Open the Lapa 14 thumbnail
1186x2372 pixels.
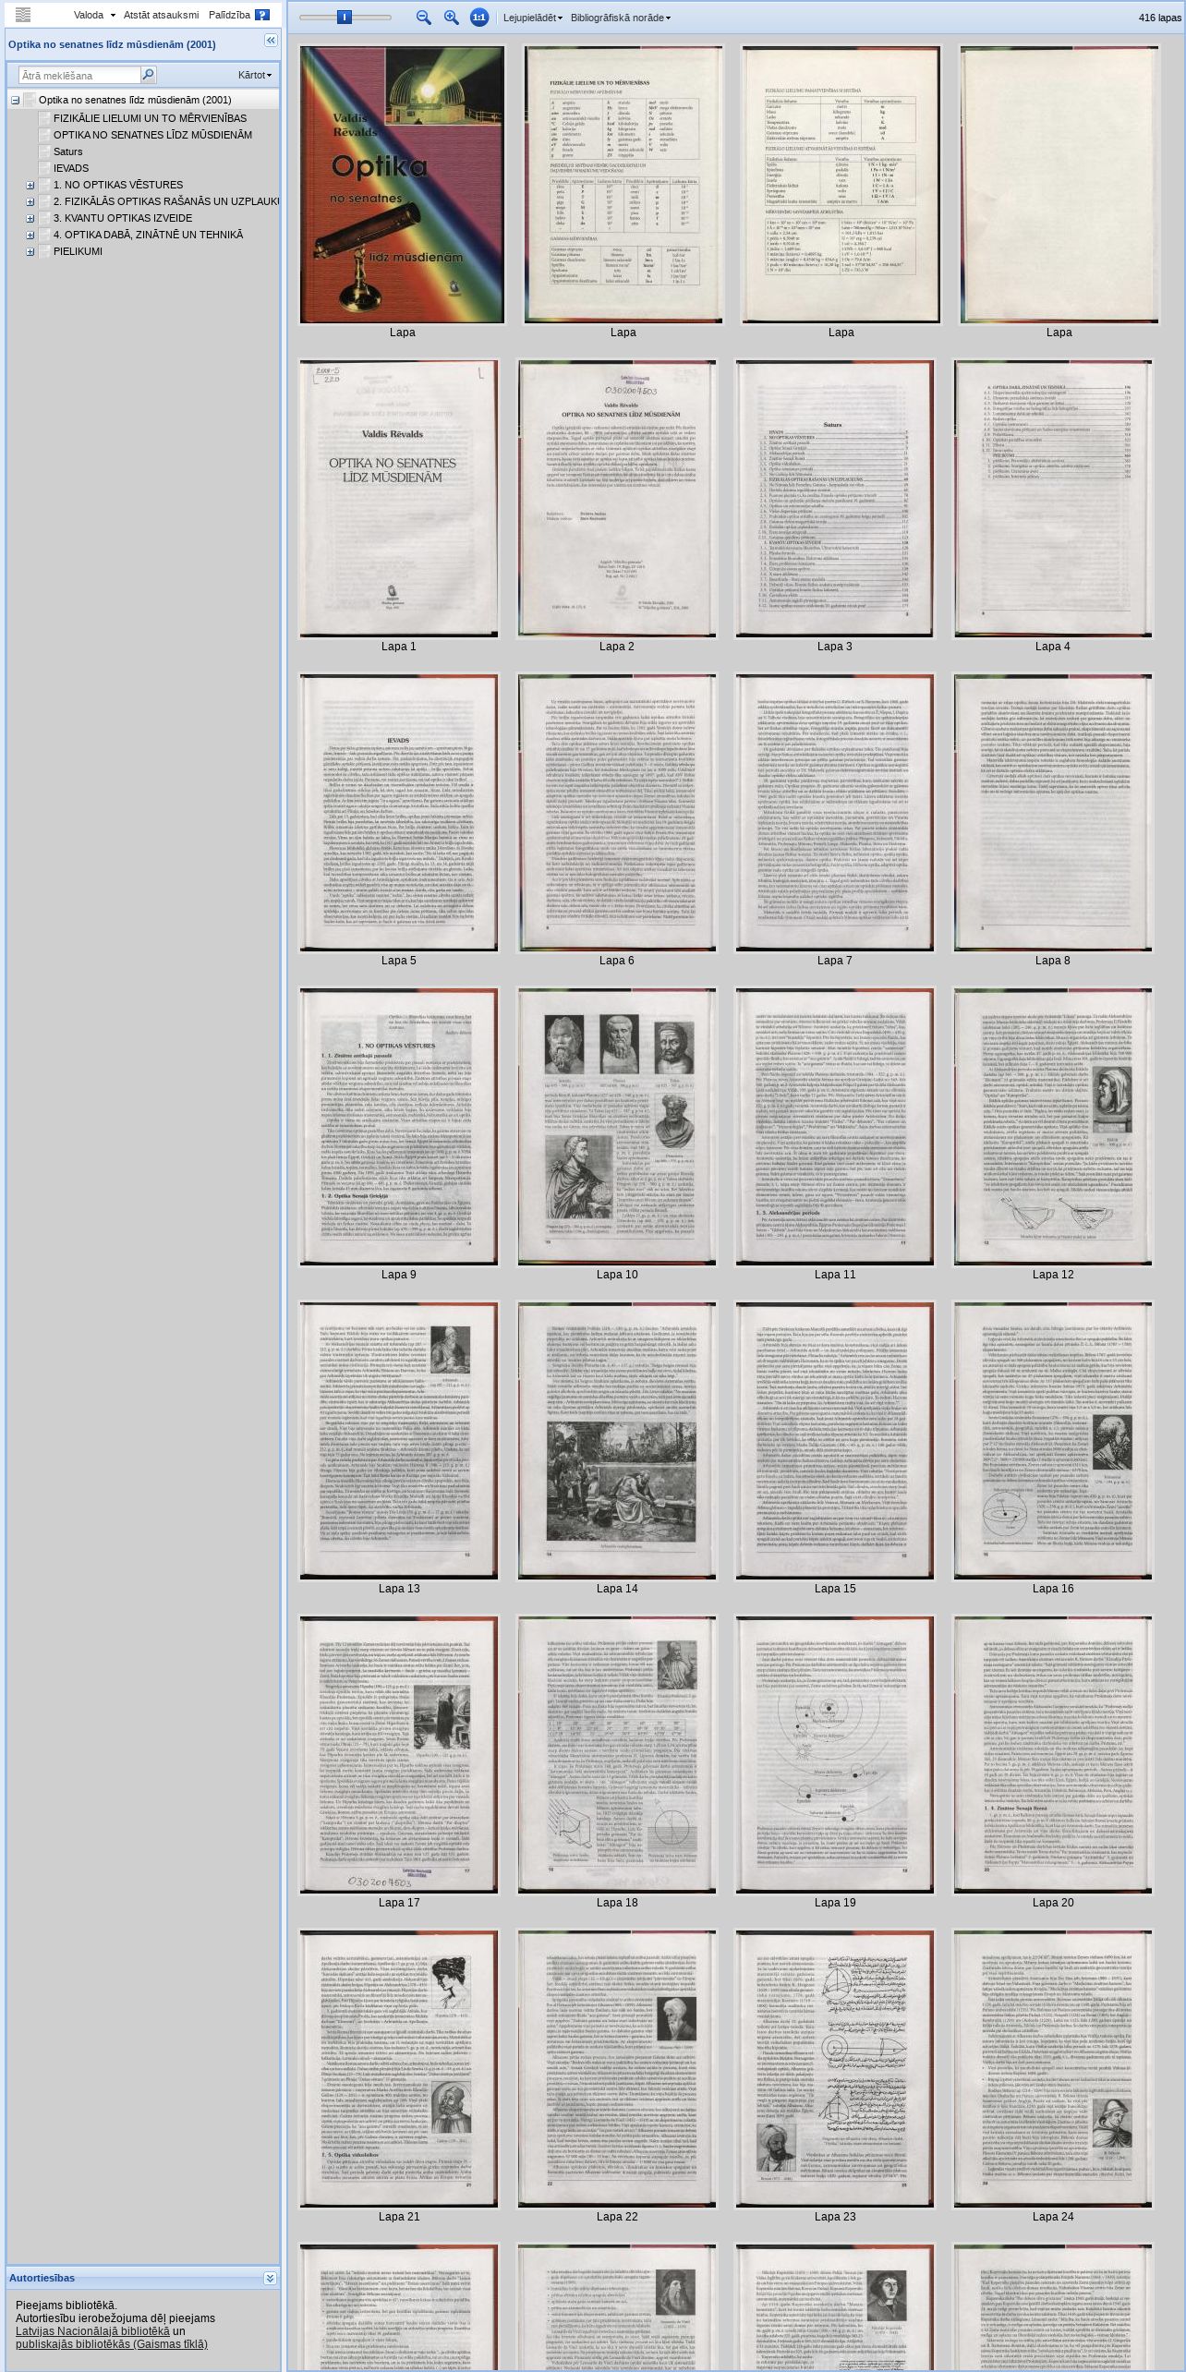[x=616, y=1441]
